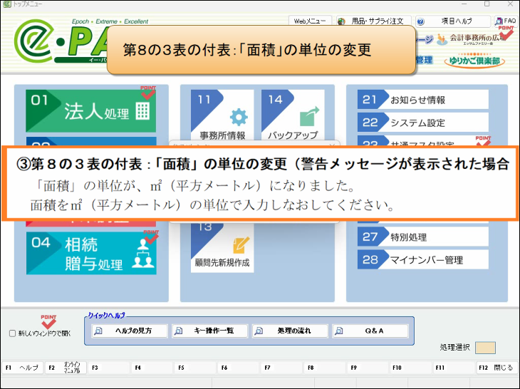
Task: Click magnifier icon on 処理の流れ
Action: (x=259, y=331)
